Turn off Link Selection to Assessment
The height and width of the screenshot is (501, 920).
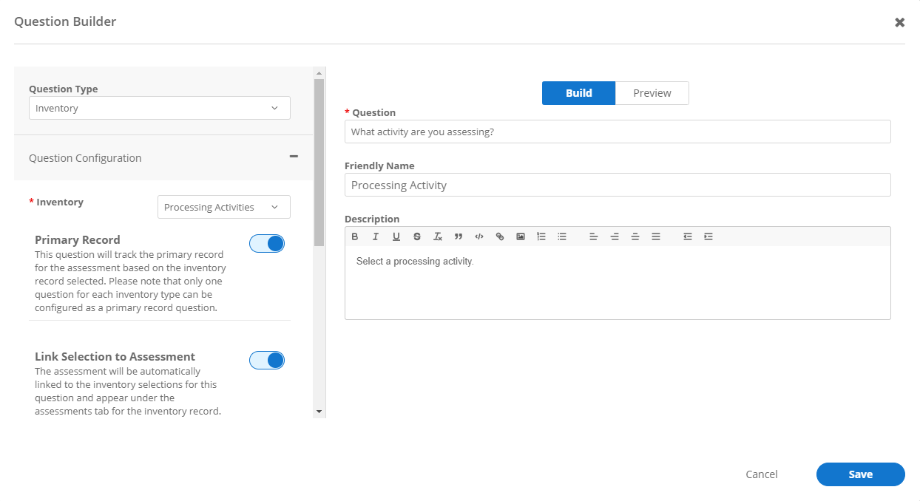267,360
